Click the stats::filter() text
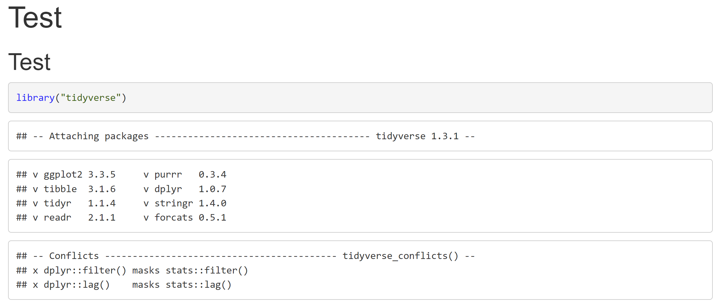The width and height of the screenshot is (723, 306). pyautogui.click(x=207, y=270)
